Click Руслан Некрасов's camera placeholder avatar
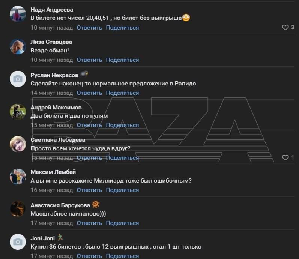The image size is (299, 259). pos(18,79)
